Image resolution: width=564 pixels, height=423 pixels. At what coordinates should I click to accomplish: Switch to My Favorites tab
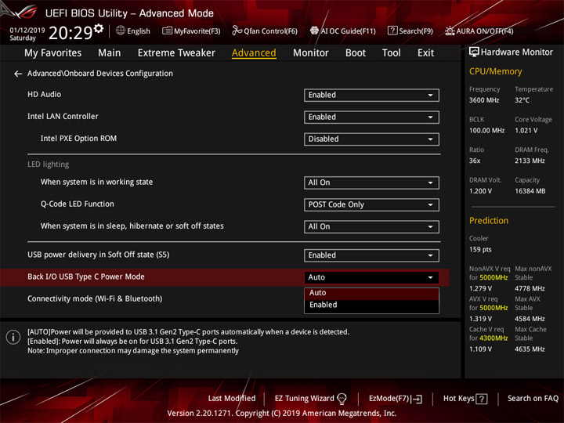[x=53, y=53]
